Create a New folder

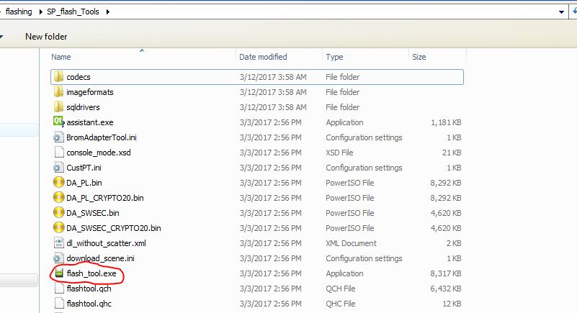(46, 37)
